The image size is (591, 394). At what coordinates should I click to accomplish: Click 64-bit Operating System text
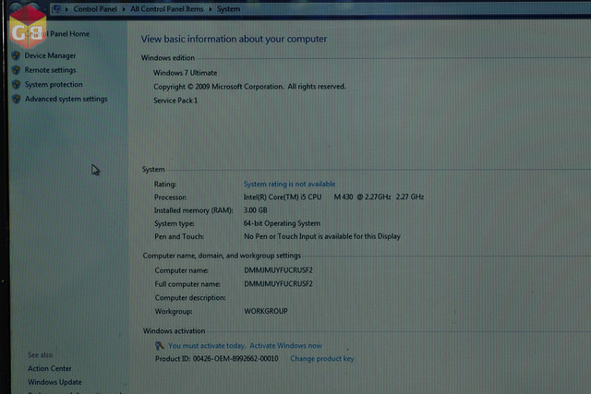(x=282, y=223)
